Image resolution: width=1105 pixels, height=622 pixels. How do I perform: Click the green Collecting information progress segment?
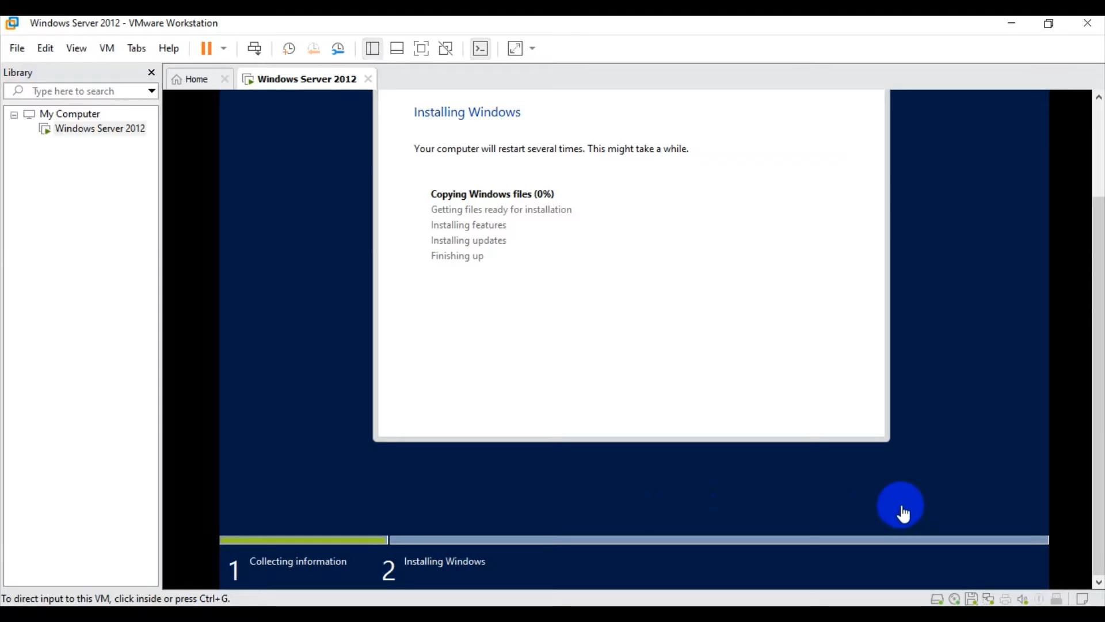[303, 540]
